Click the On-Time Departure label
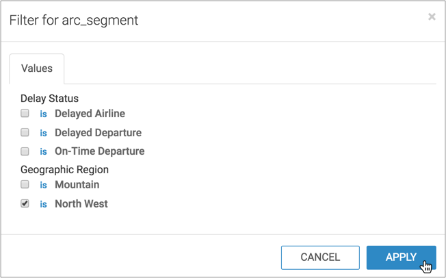This screenshot has height=278, width=446. [x=99, y=151]
